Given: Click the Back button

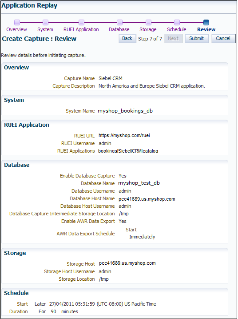Looking at the screenshot, I should 127,38.
